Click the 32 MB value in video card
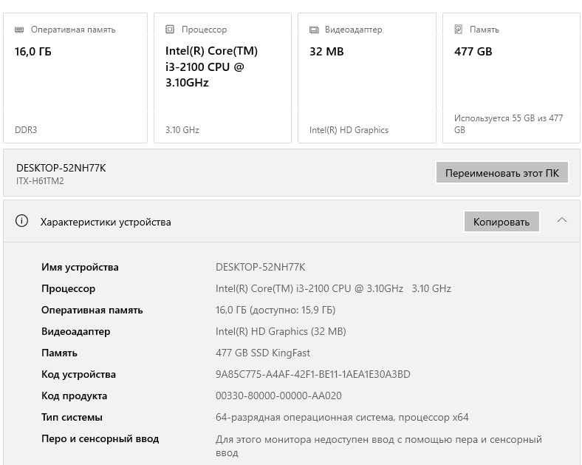 coord(326,52)
